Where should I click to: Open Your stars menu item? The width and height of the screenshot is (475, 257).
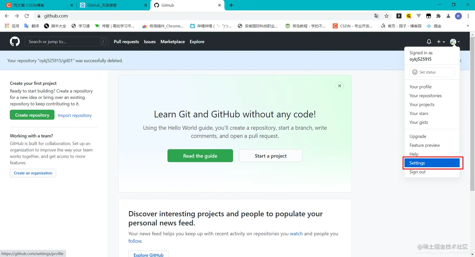[432, 113]
